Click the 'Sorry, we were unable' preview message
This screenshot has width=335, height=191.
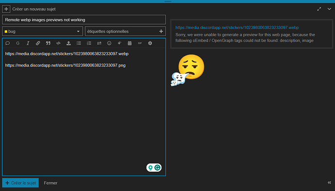tap(245, 37)
